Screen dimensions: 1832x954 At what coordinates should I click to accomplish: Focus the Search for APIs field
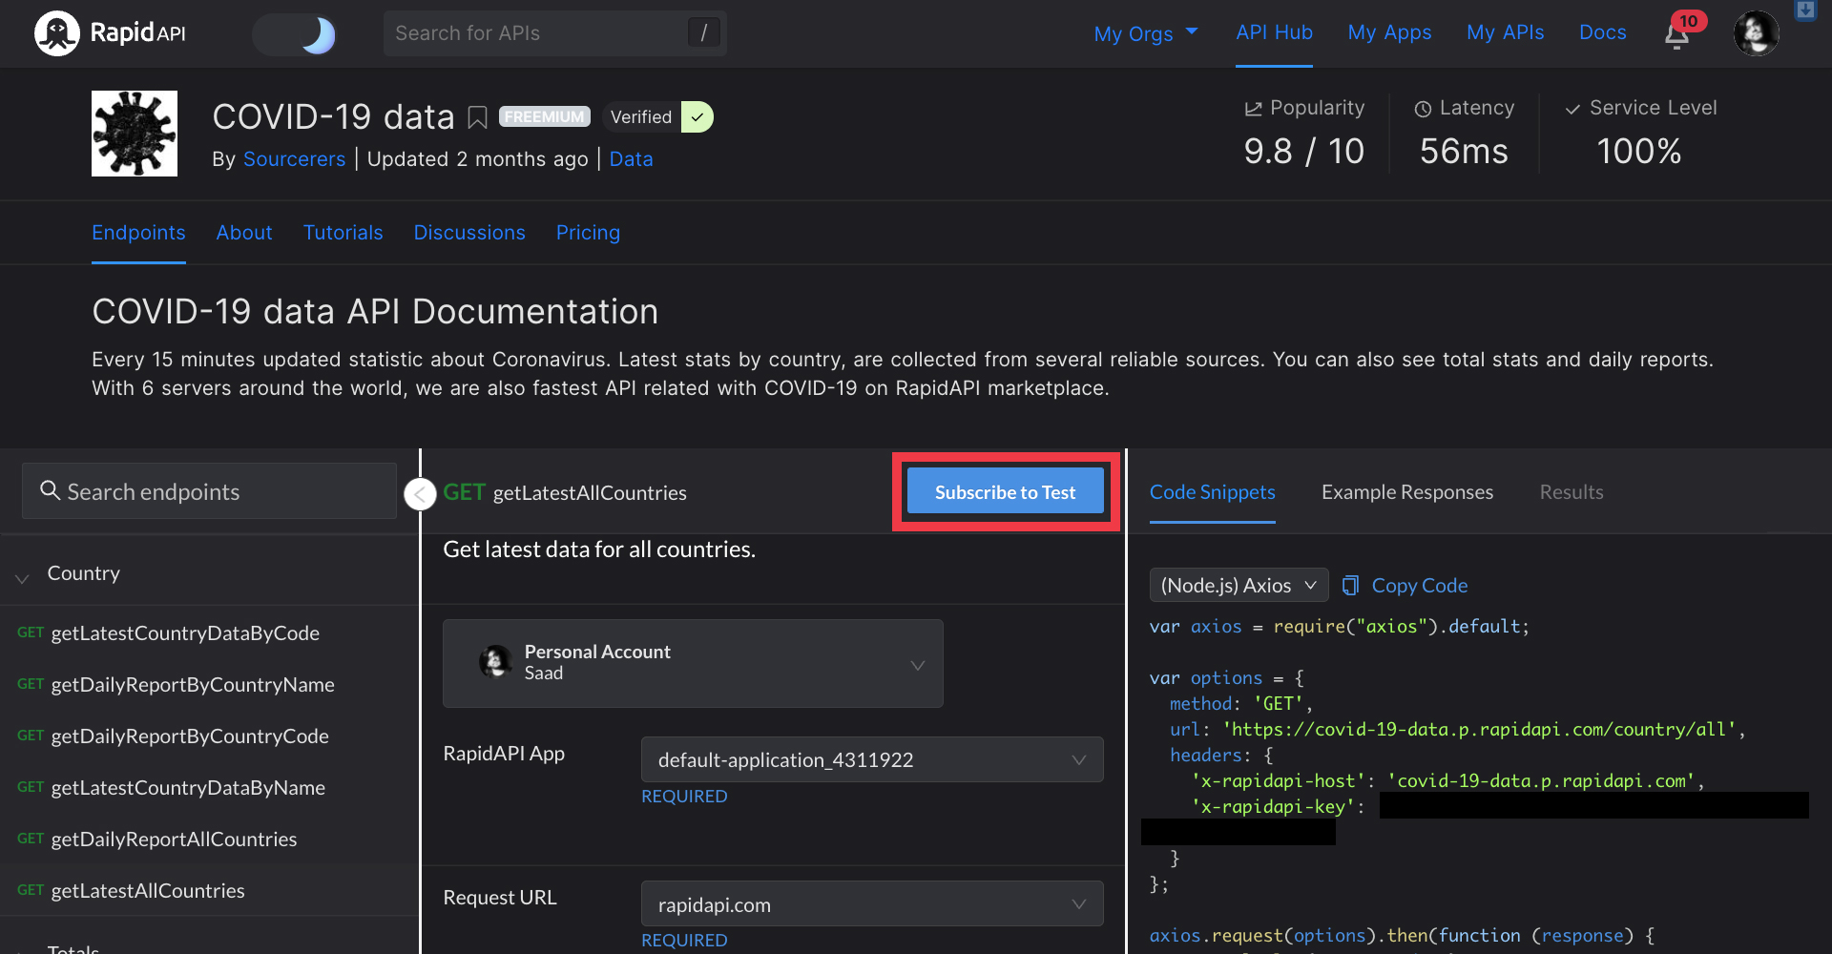tap(554, 33)
